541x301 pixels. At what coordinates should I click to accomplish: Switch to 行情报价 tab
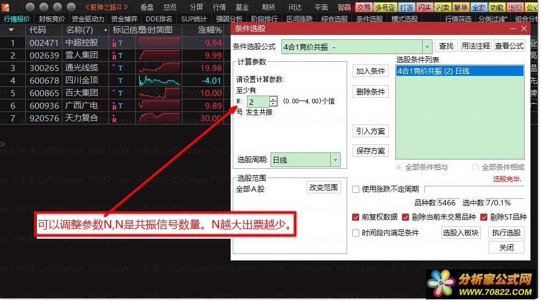(x=17, y=19)
